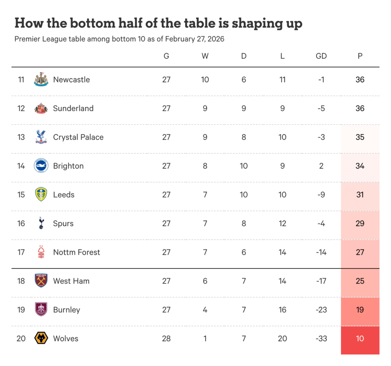This screenshot has width=391, height=366.
Task: Click the W wins column header
Action: coord(205,56)
